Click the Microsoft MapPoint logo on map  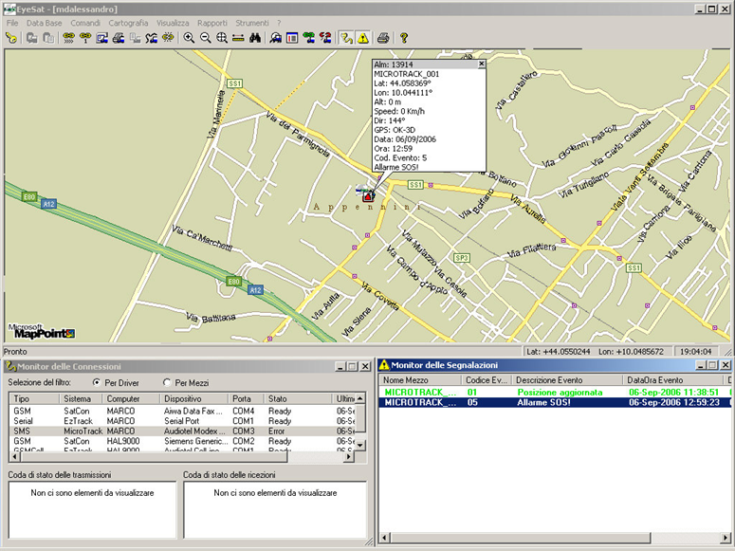click(41, 331)
